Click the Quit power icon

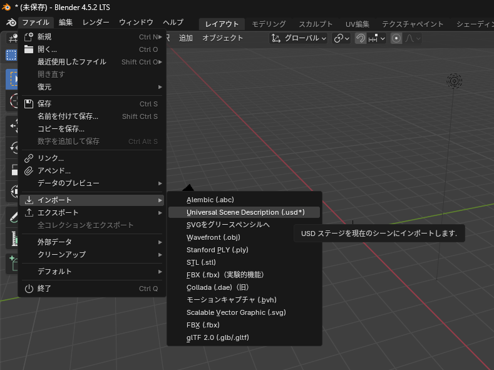[x=29, y=289]
